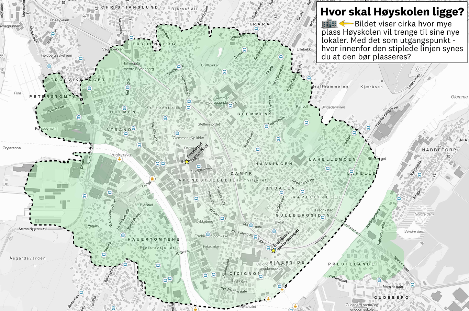Click the PRESTELANDET area label
This screenshot has width=469, height=311.
coord(353,264)
